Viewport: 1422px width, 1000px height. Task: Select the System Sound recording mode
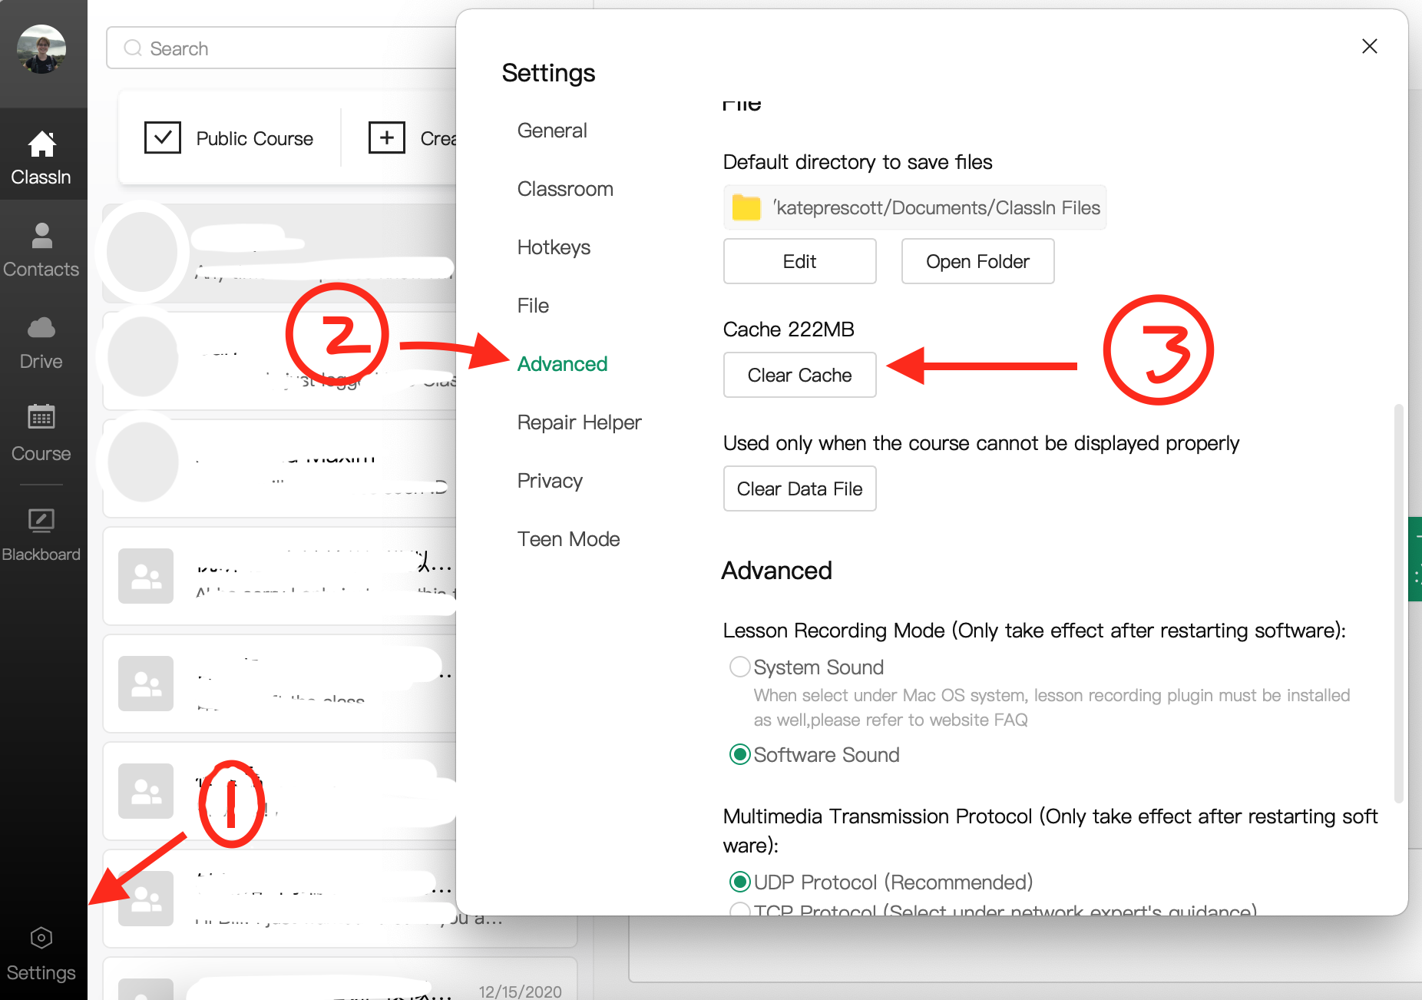pos(739,667)
